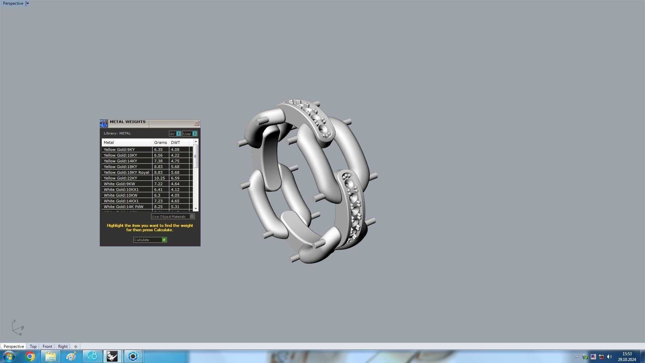
Task: Switch to the Right viewport tab
Action: 63,347
